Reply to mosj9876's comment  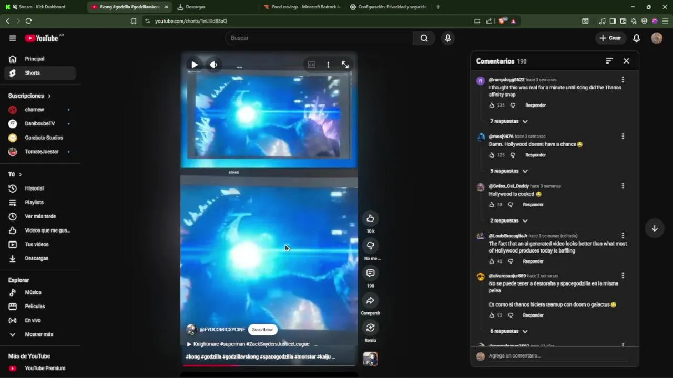click(x=535, y=155)
